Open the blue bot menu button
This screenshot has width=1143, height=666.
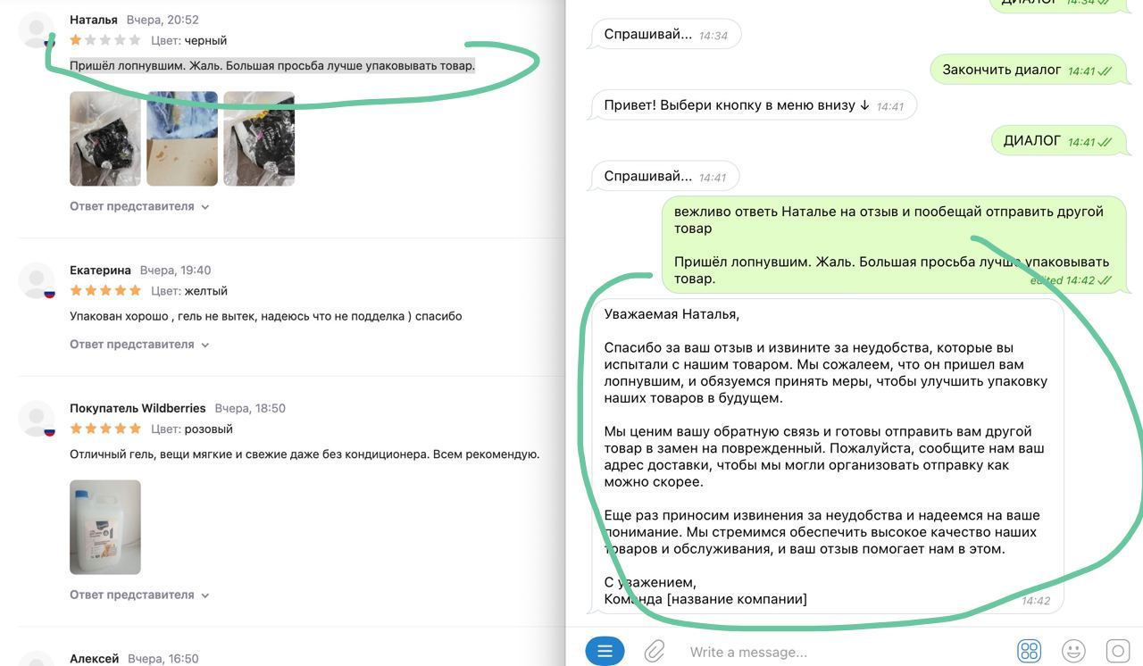coord(605,651)
